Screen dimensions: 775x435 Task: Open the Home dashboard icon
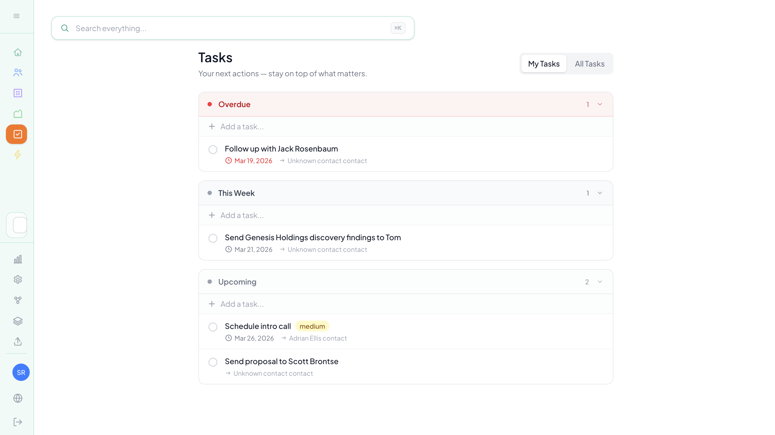(18, 52)
